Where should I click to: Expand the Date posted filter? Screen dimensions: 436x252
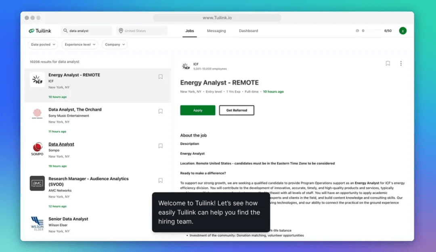43,44
